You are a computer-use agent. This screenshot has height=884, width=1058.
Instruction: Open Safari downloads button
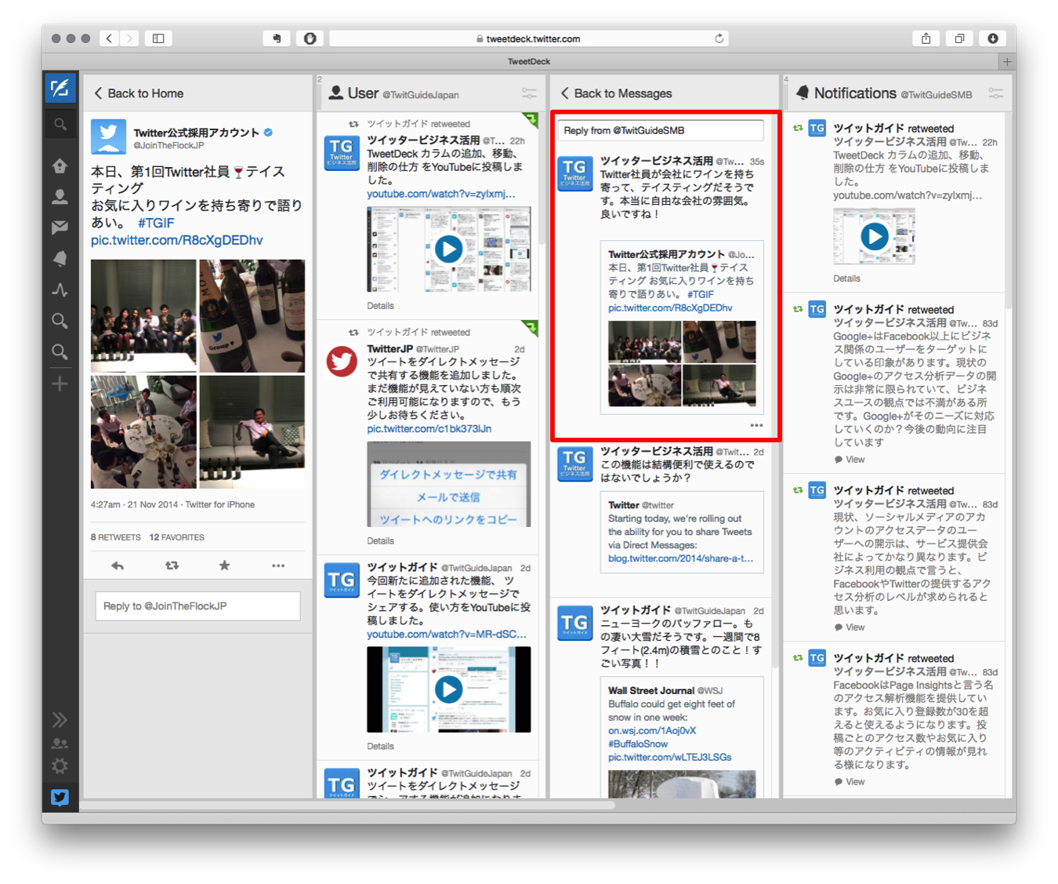tap(992, 38)
